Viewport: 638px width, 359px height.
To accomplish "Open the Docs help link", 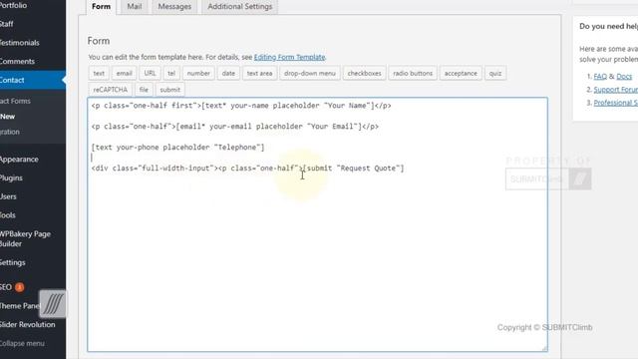I will (x=624, y=76).
